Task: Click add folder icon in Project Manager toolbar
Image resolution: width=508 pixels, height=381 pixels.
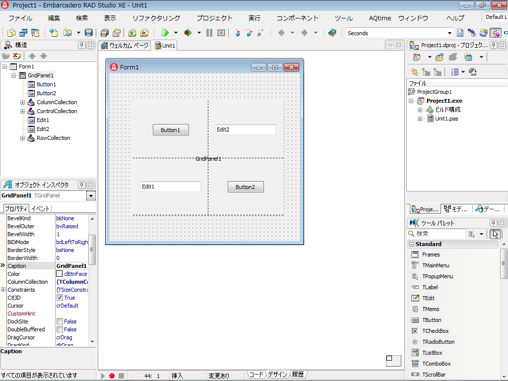Action: coord(440,58)
